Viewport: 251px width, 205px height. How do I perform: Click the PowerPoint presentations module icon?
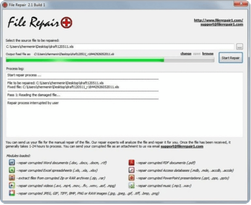point(132,178)
